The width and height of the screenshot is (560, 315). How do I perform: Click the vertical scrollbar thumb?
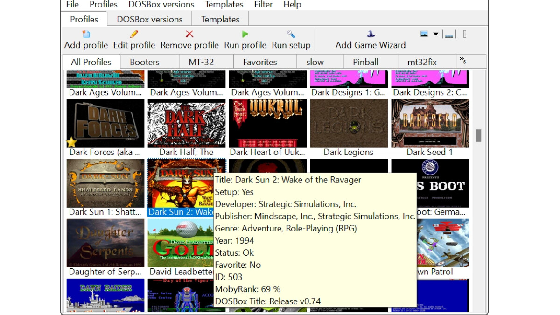click(478, 135)
